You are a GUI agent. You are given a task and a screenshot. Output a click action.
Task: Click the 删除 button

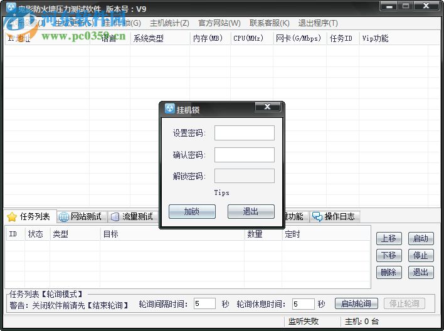point(389,273)
